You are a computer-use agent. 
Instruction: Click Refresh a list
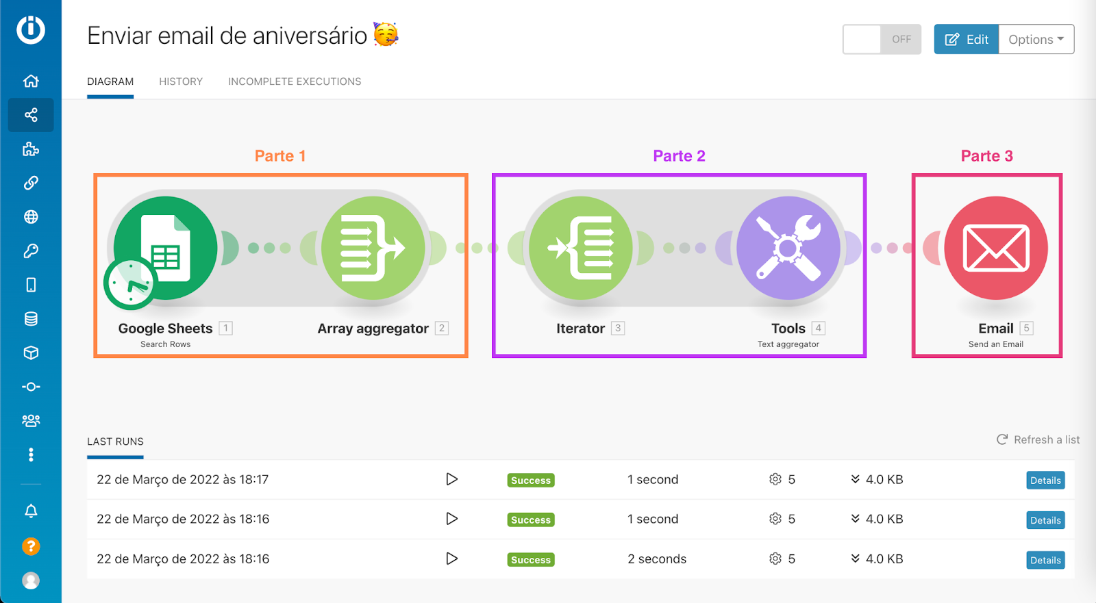tap(1038, 439)
